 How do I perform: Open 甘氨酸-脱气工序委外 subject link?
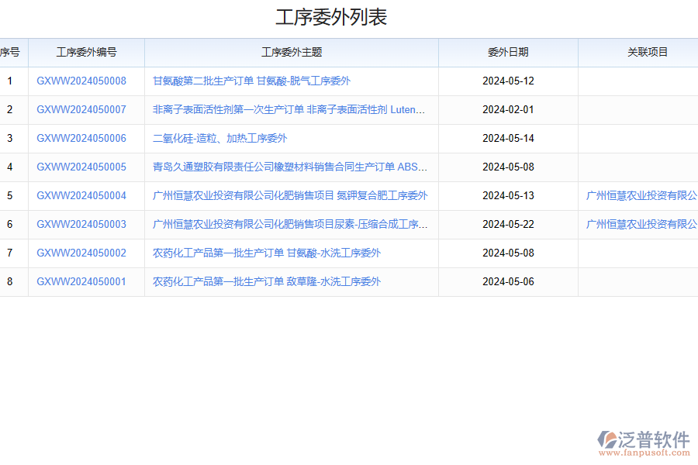(x=251, y=81)
